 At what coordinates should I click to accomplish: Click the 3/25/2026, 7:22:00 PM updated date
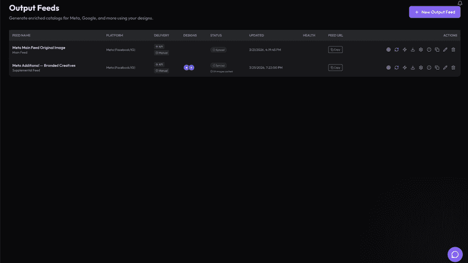point(266,68)
